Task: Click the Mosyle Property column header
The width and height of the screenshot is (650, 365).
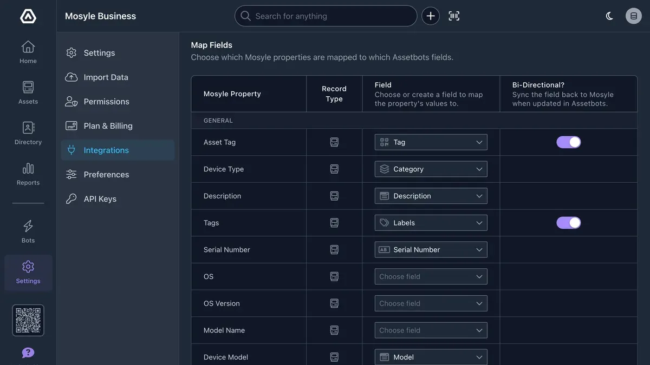Action: [x=232, y=94]
